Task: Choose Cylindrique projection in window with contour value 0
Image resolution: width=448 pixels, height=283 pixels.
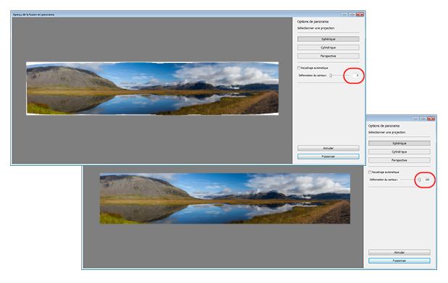Action: coord(328,48)
